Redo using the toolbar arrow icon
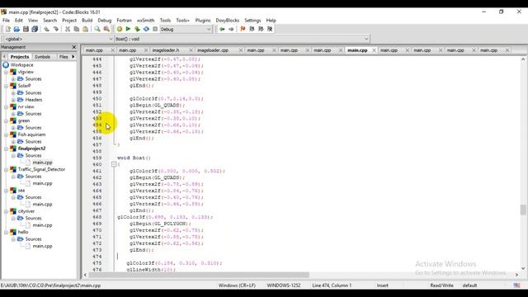This screenshot has height=297, width=528. pos(55,30)
